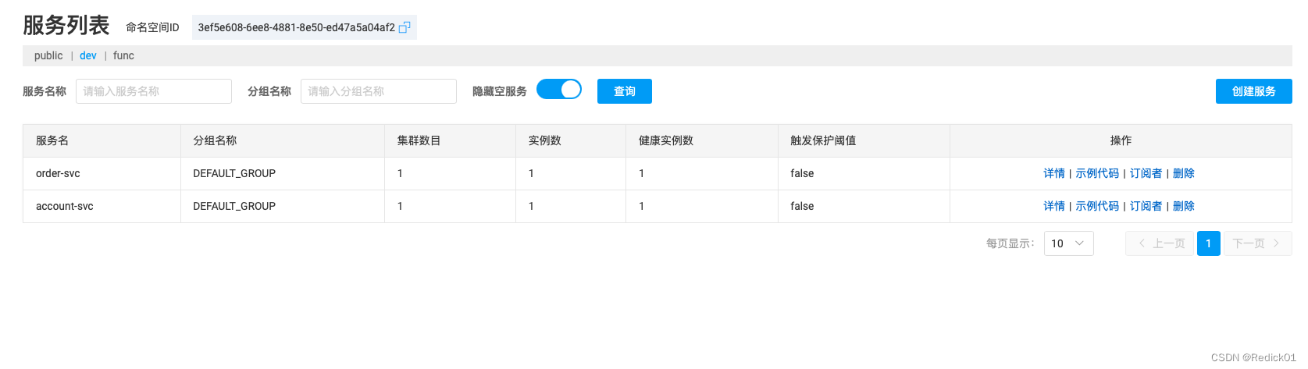Click false threshold value in order-svc row

(x=802, y=173)
